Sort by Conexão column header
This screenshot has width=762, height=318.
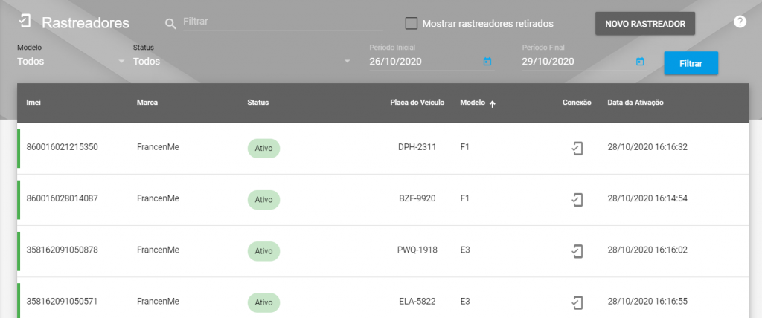[x=577, y=103]
